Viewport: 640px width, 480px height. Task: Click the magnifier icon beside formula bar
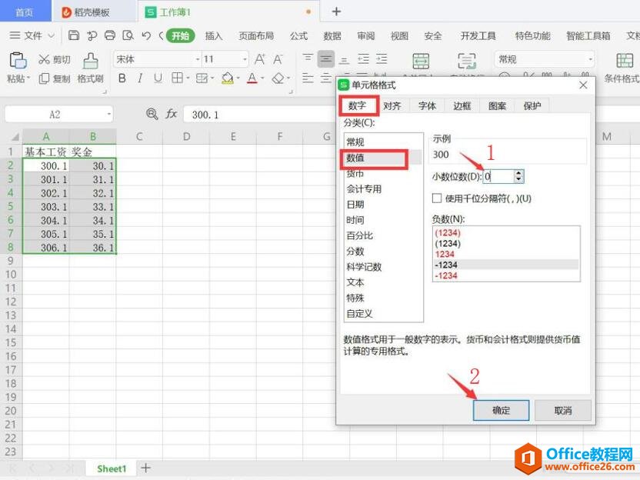[152, 114]
